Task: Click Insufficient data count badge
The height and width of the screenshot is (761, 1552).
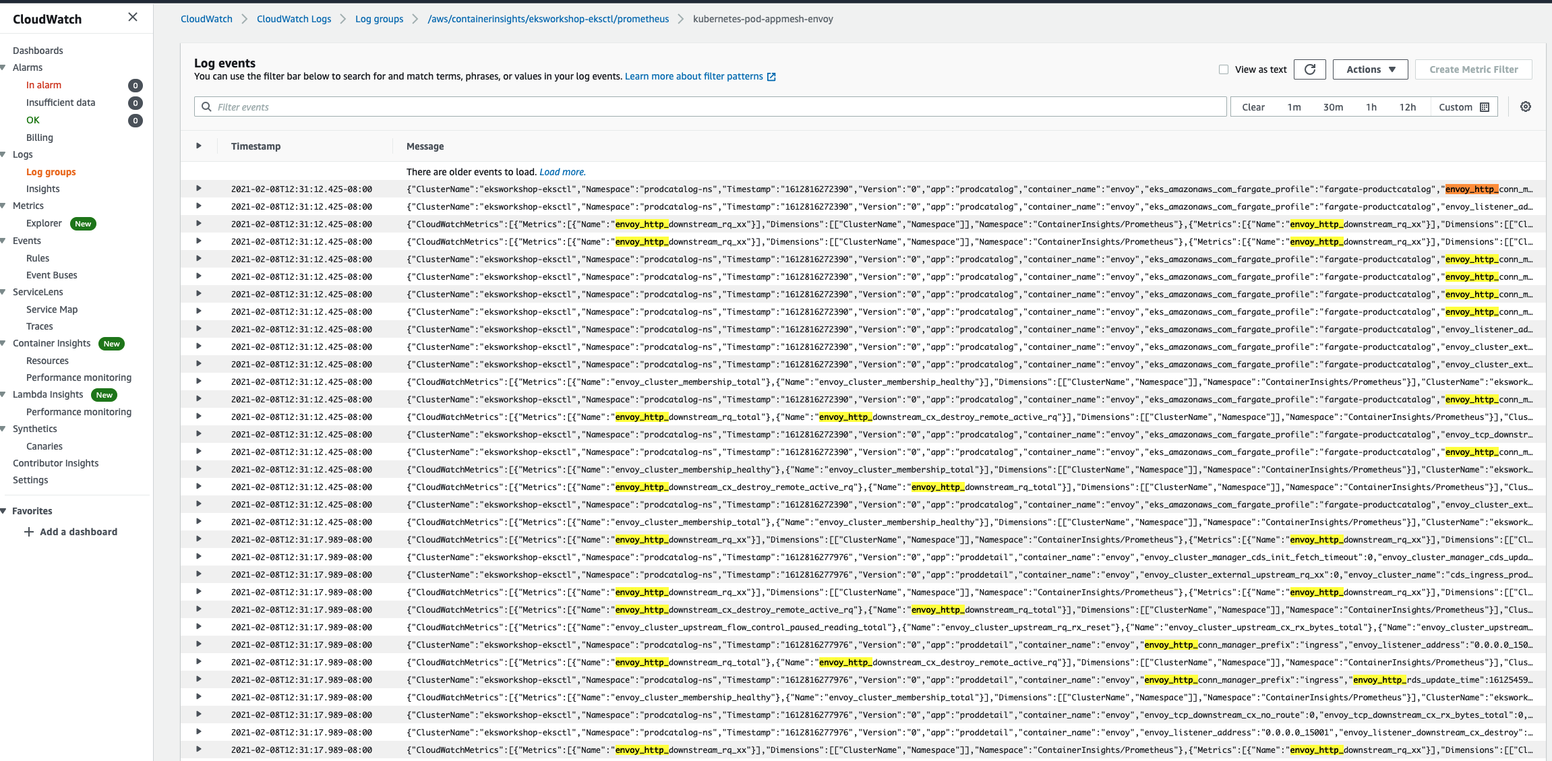Action: coord(136,103)
